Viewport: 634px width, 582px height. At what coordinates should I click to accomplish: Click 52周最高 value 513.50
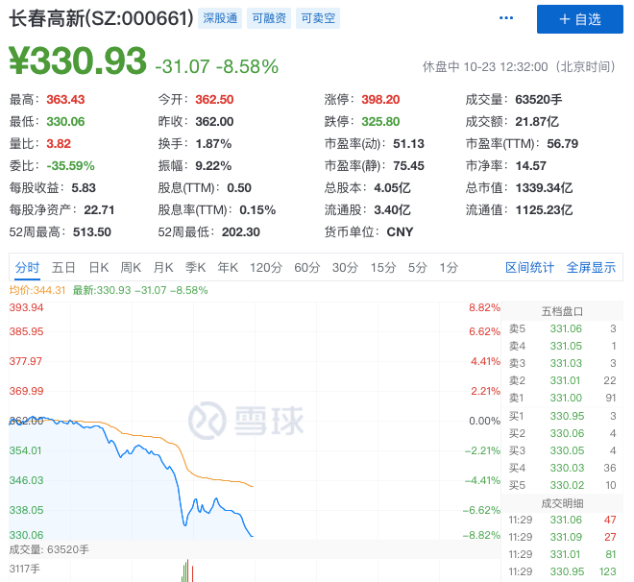click(92, 232)
